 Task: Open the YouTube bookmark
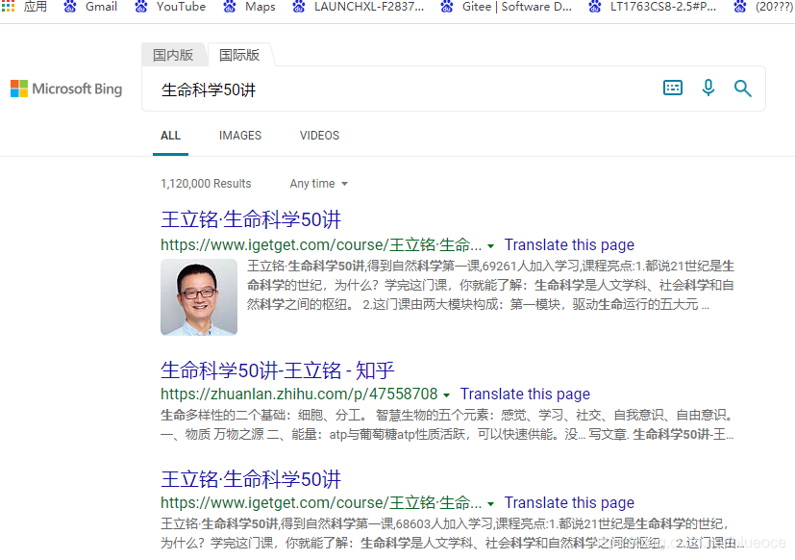click(181, 7)
